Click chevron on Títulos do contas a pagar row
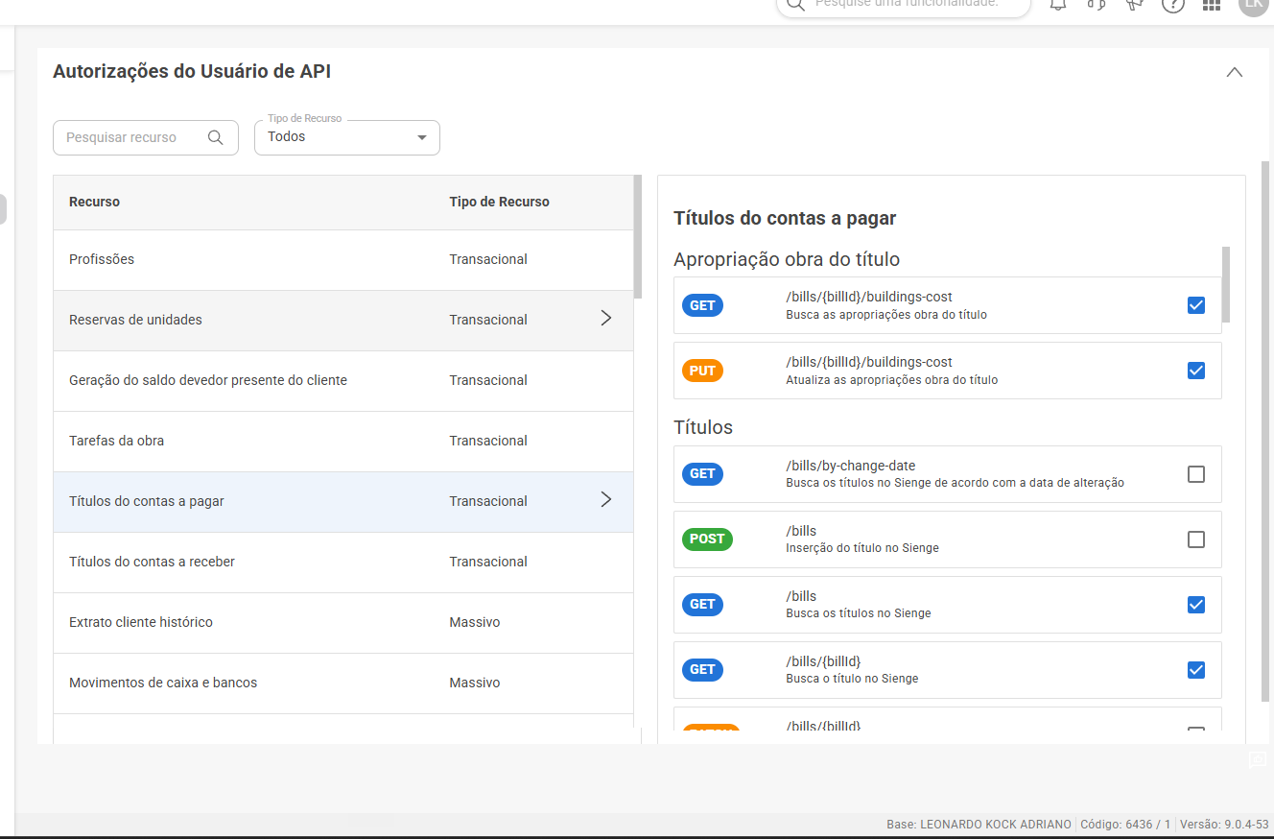The height and width of the screenshot is (839, 1274). [605, 499]
